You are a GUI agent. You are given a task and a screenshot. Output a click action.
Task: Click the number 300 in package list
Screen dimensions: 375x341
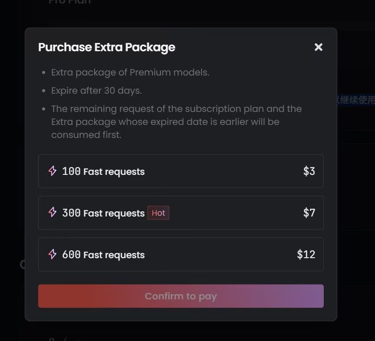(71, 213)
